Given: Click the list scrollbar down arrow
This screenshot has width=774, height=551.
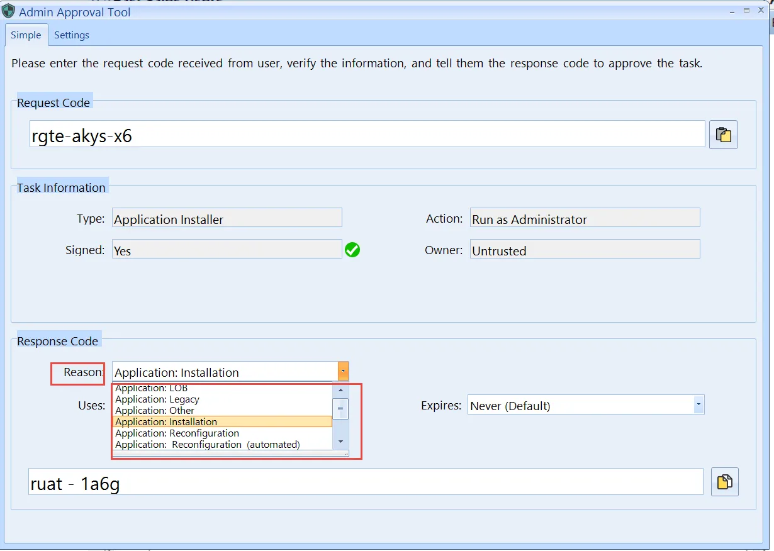Looking at the screenshot, I should 340,442.
